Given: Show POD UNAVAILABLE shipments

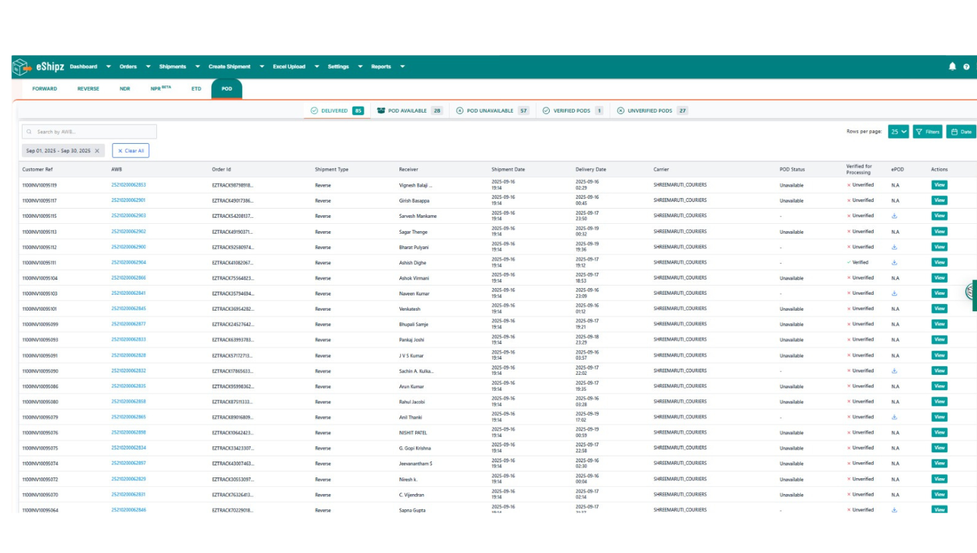Looking at the screenshot, I should 492,111.
